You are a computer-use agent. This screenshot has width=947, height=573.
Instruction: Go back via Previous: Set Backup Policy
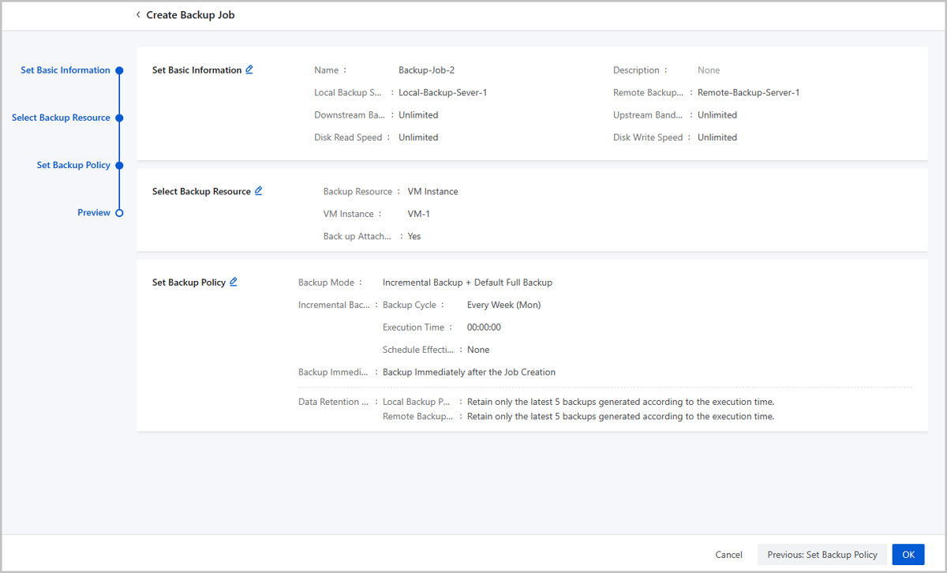pos(822,555)
